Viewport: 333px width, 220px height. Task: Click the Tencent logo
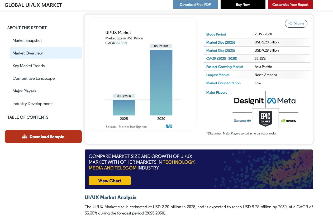pyautogui.click(x=242, y=121)
